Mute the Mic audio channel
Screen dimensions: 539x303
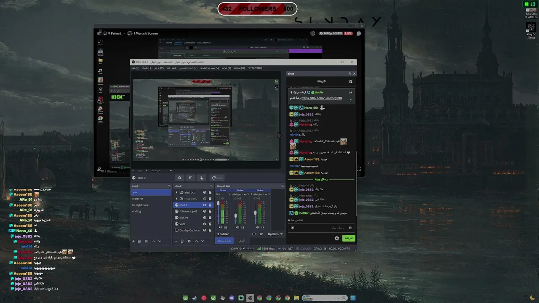(220, 227)
